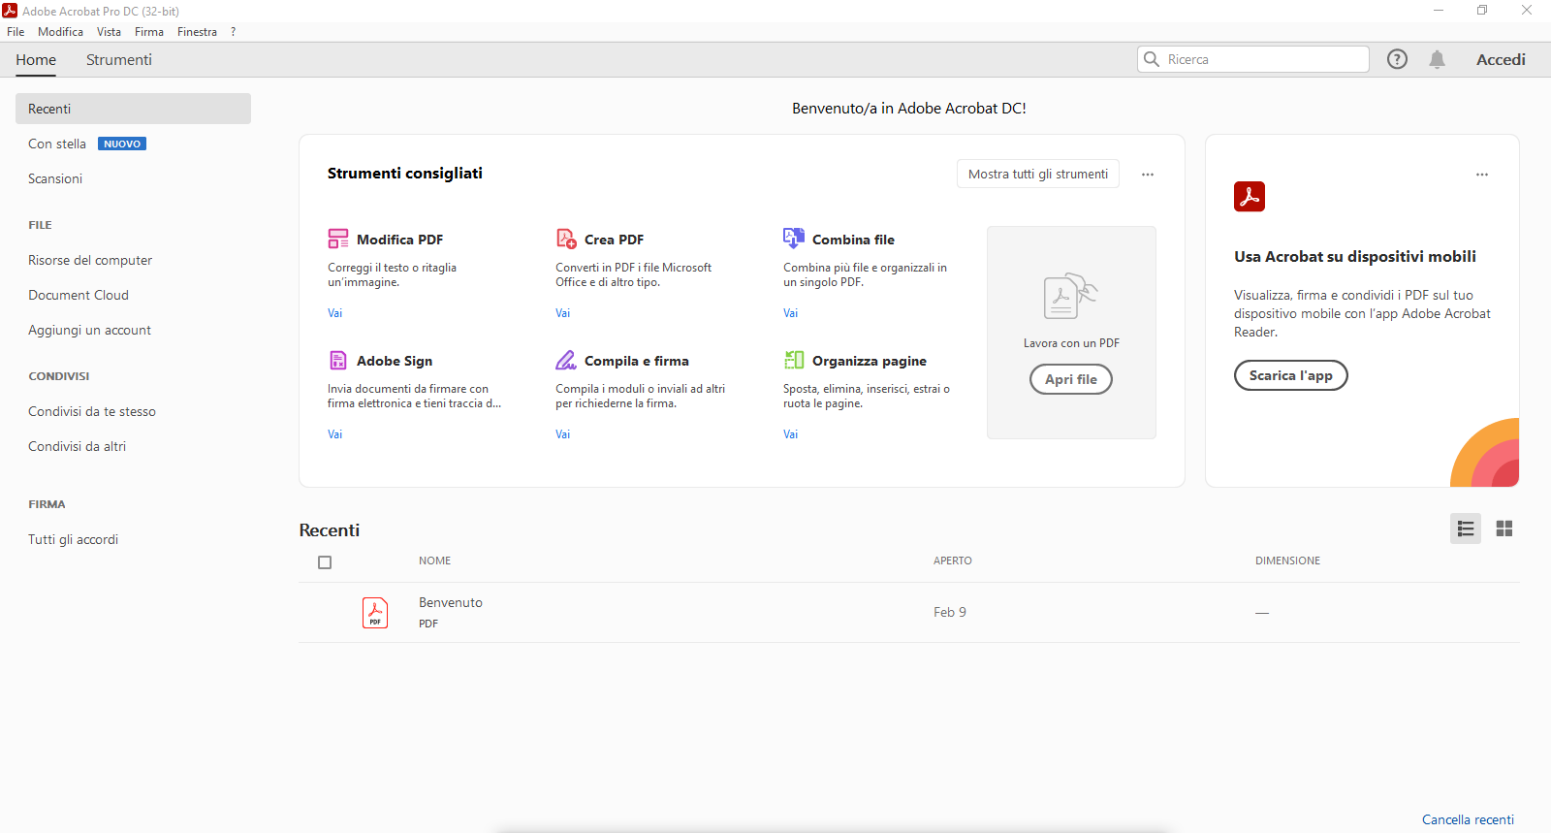Click Vai link under Crea PDF
The width and height of the screenshot is (1551, 833).
click(x=562, y=313)
